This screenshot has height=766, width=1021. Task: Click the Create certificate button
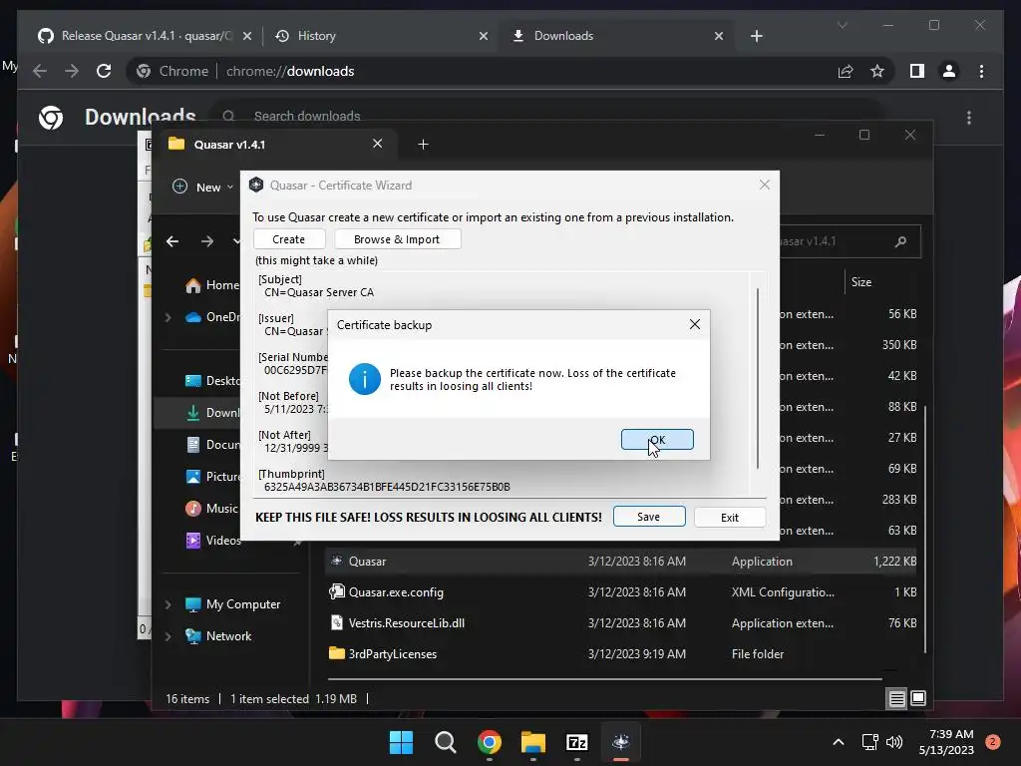pos(288,239)
